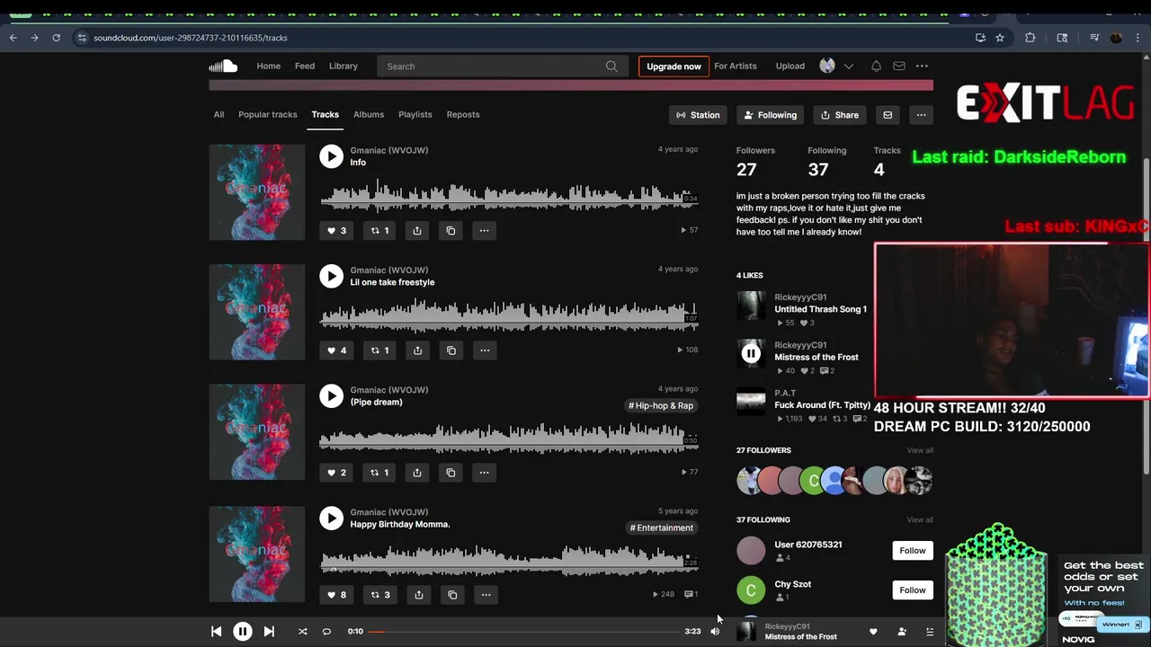Copy link for track Info
Viewport: 1151px width, 647px height.
coord(451,231)
